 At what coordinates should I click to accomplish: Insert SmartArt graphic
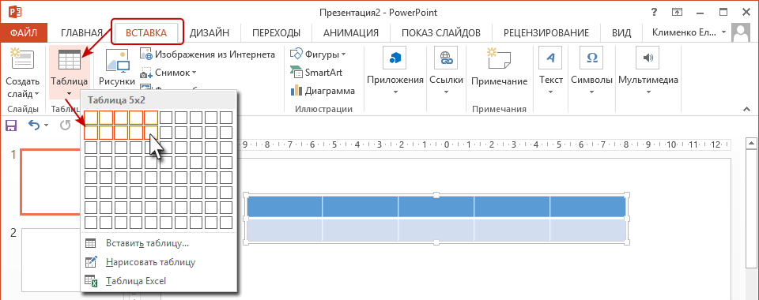(x=316, y=73)
